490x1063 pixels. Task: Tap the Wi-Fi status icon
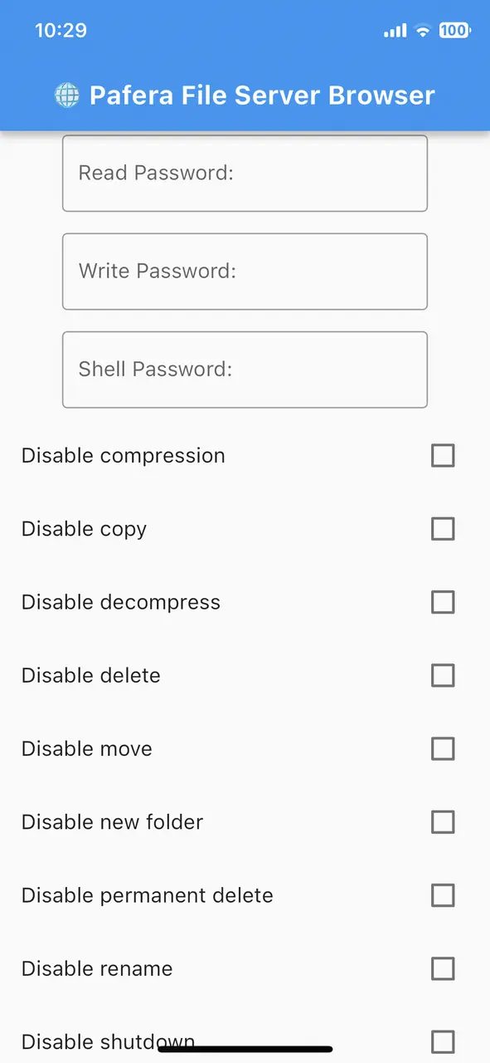pyautogui.click(x=423, y=31)
